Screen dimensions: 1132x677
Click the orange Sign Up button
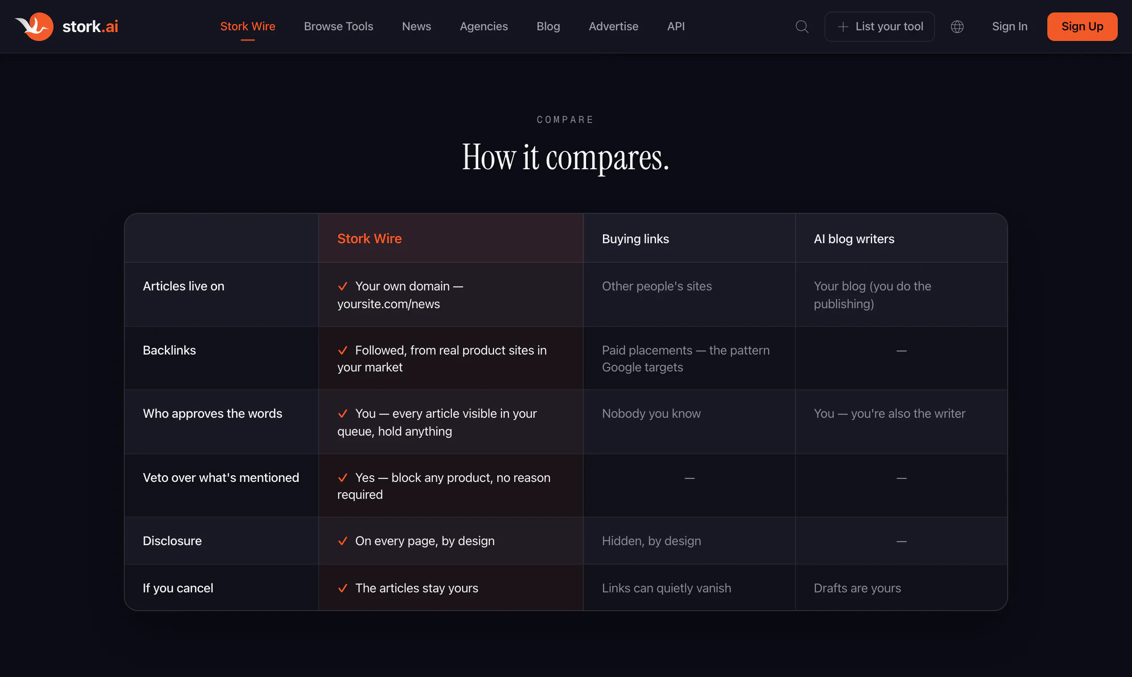pos(1082,26)
